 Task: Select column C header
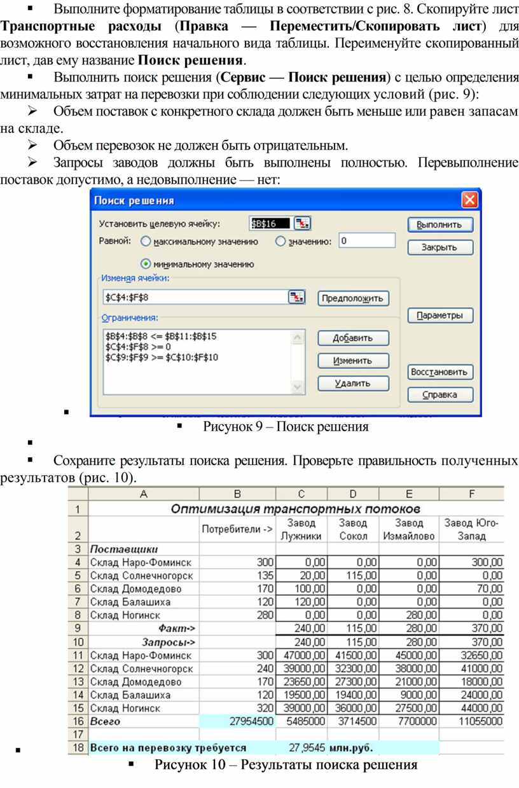[x=302, y=494]
